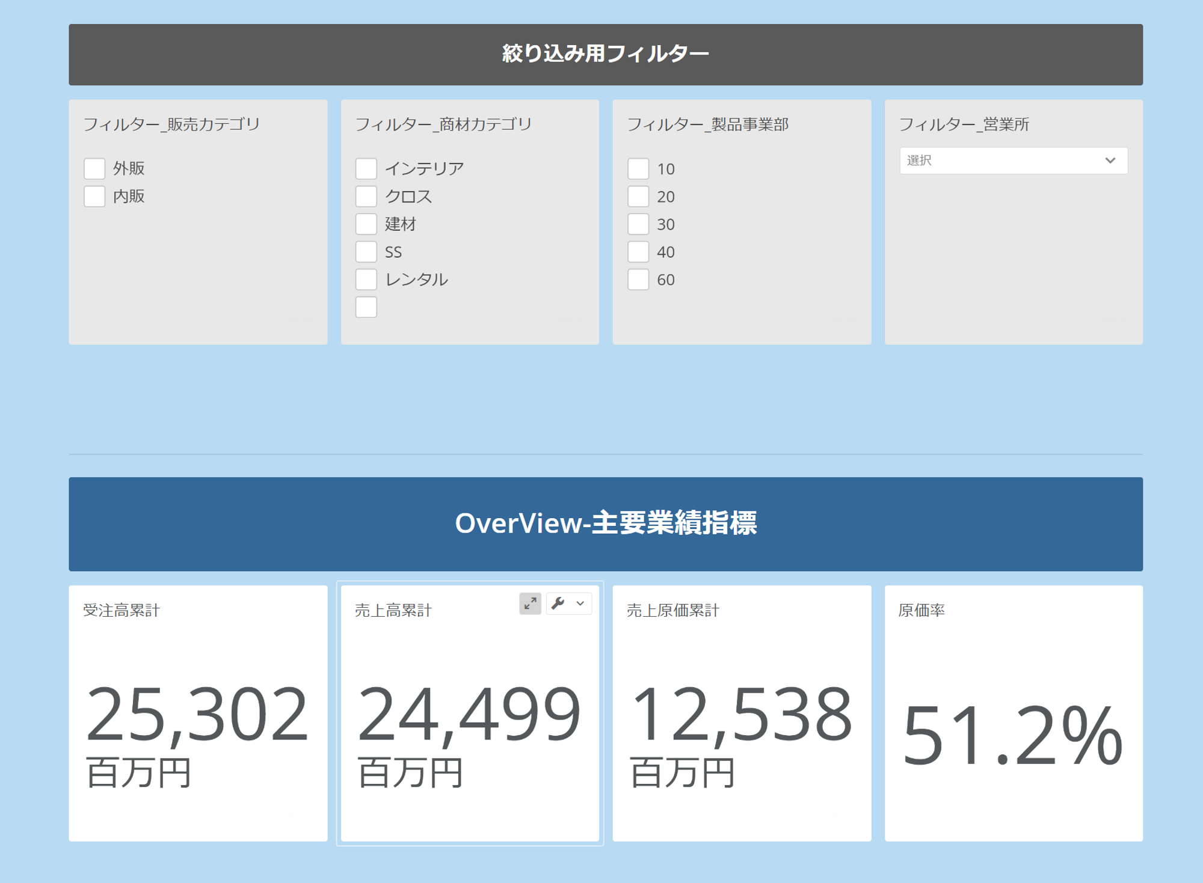Click the フィルター_商材カテゴリ title
This screenshot has height=883, width=1203.
(444, 124)
